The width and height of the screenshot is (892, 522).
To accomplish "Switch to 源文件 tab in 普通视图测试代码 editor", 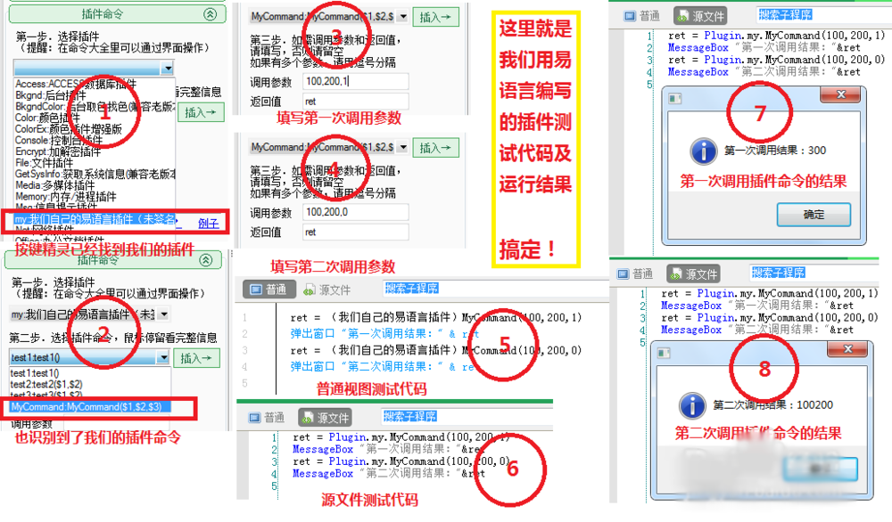I will [x=326, y=290].
